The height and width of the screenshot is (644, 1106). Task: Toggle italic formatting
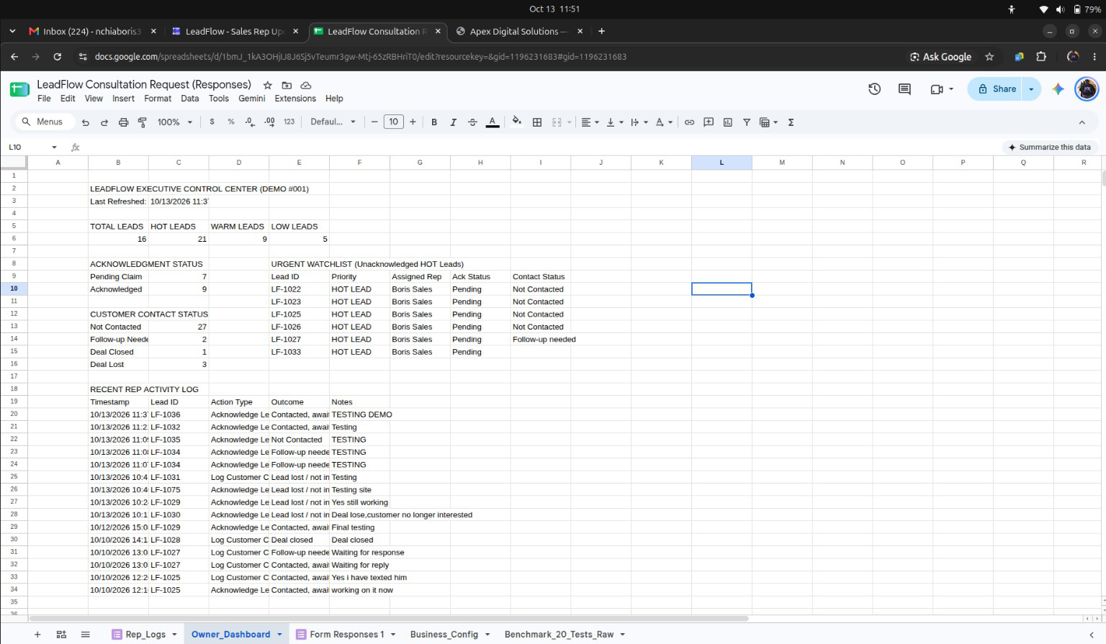[x=453, y=122]
